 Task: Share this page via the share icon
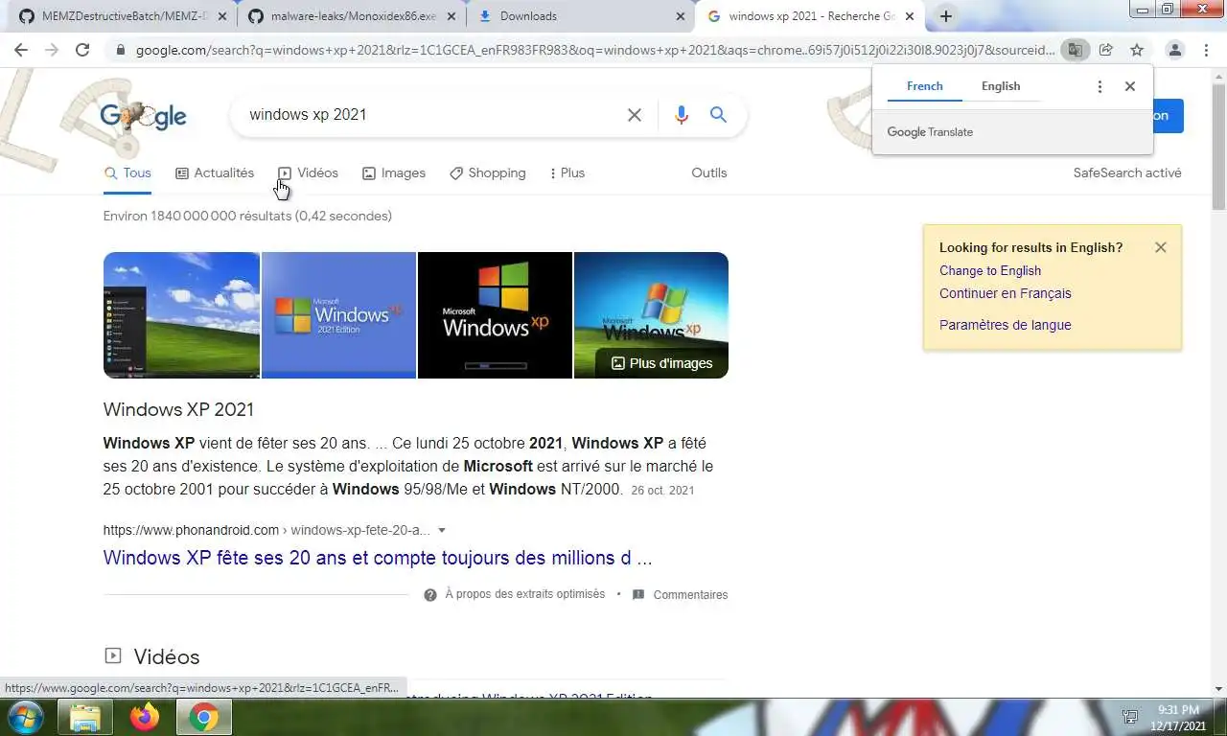1106,50
